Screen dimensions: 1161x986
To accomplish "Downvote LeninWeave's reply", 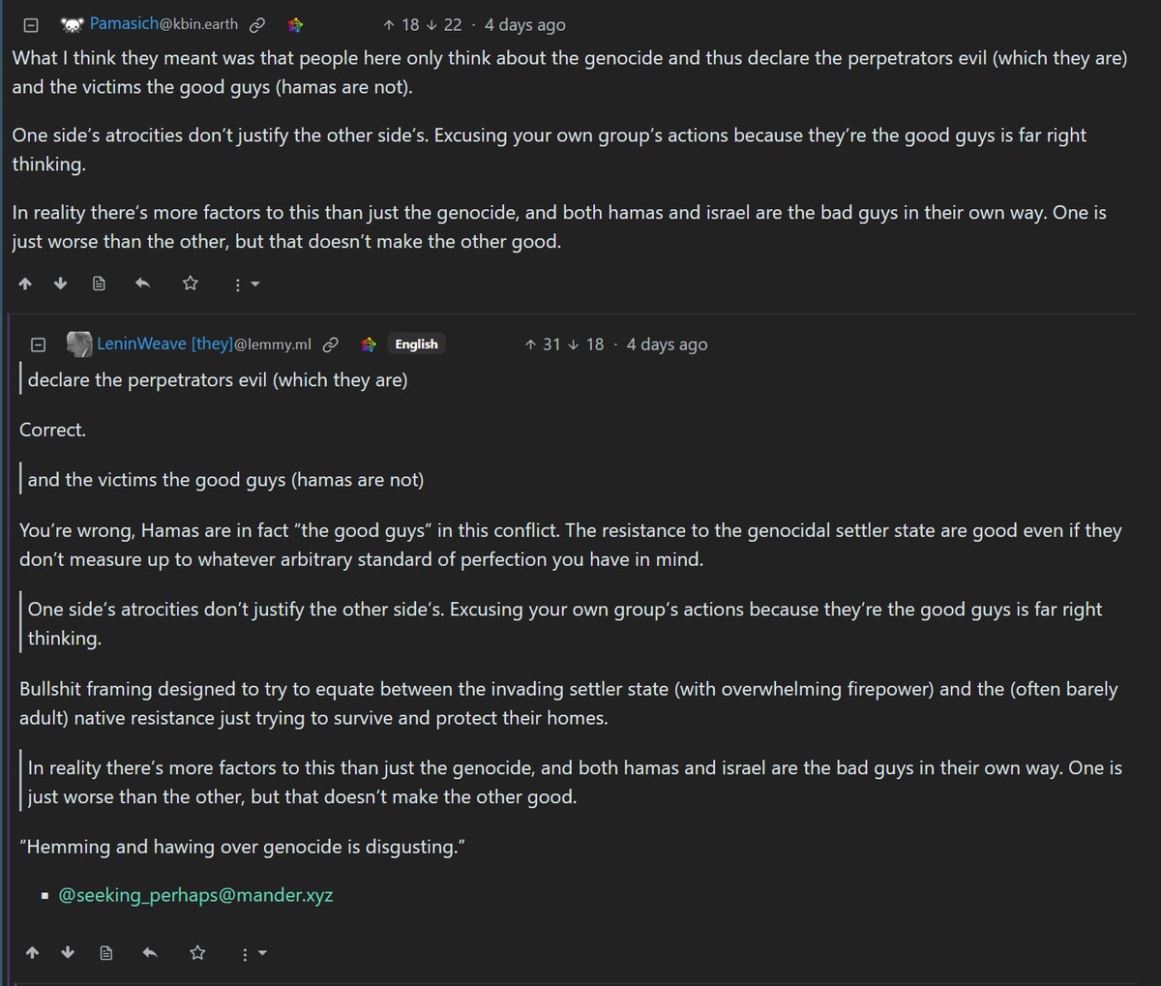I will [x=68, y=953].
